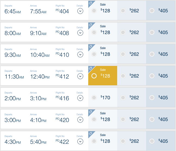This screenshot has width=176, height=151.
Task: Select highlighted $128 sale radio for PD412
Action: click(x=94, y=76)
